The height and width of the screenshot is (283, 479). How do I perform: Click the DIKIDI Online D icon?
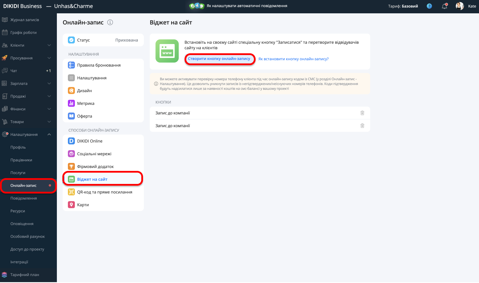pyautogui.click(x=71, y=141)
